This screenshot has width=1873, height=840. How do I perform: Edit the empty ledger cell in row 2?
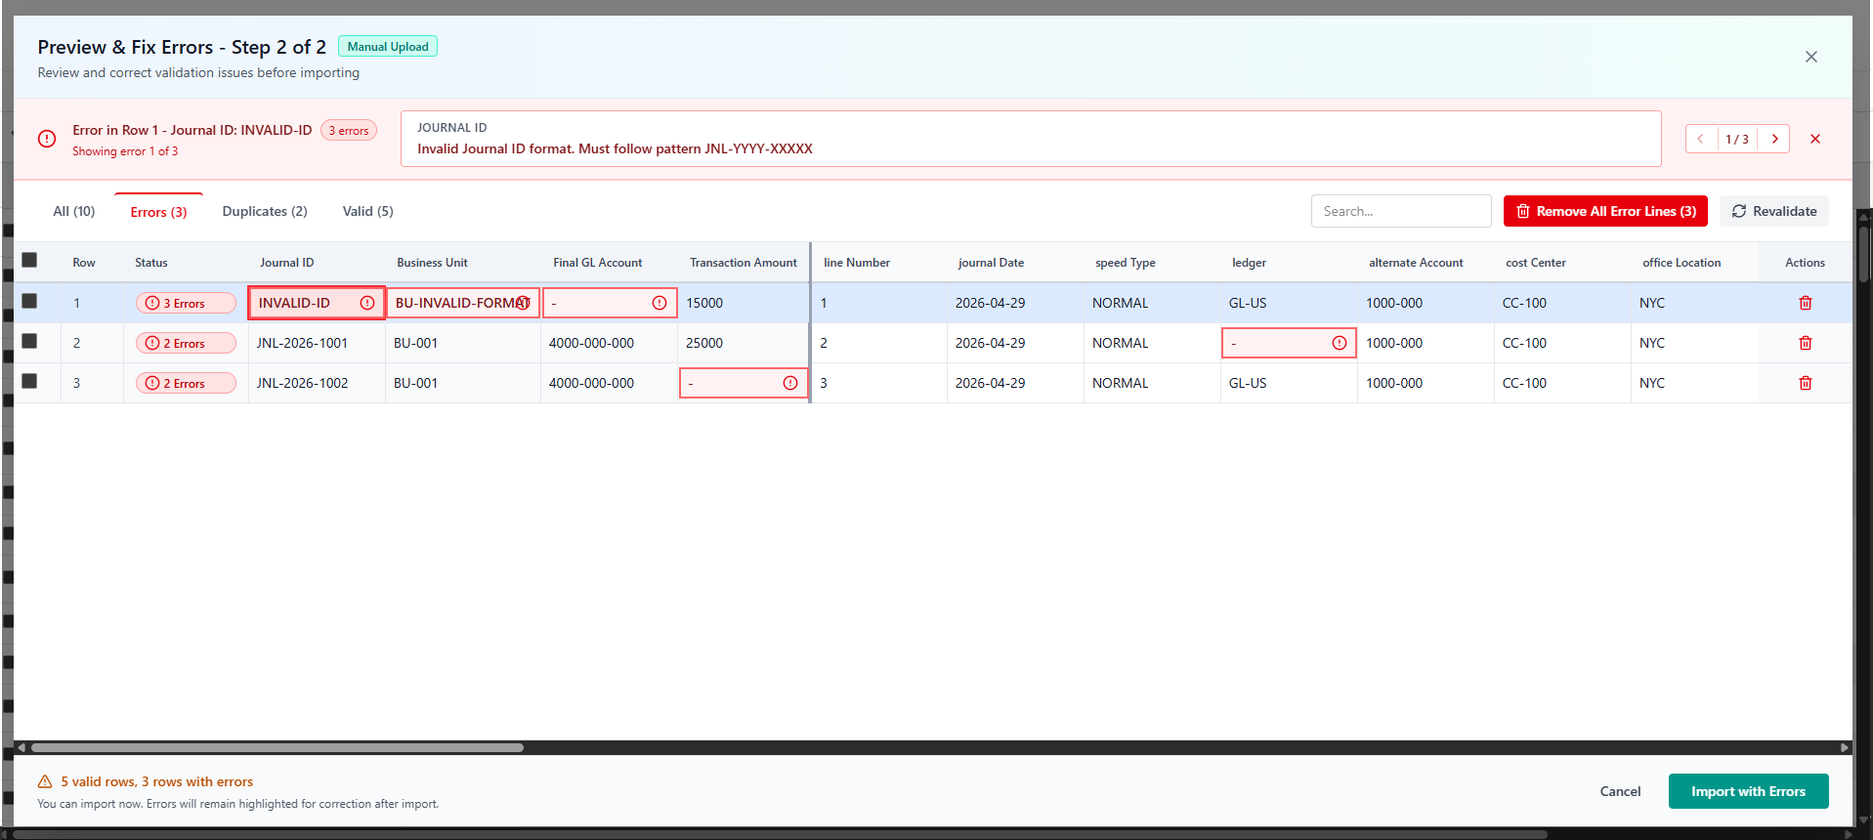point(1289,343)
